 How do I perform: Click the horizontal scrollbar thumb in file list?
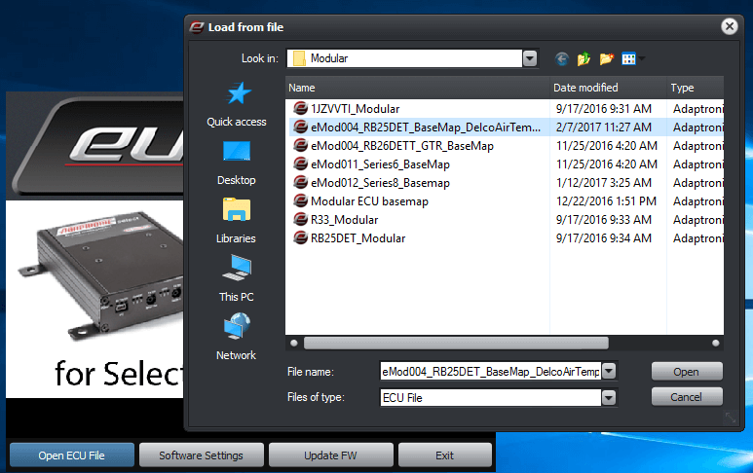coord(456,343)
